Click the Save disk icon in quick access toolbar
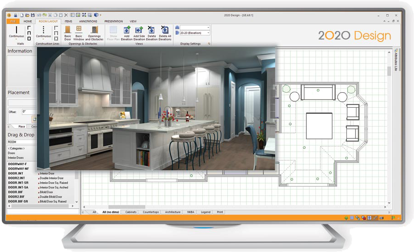The width and height of the screenshot is (414, 252). [33, 15]
